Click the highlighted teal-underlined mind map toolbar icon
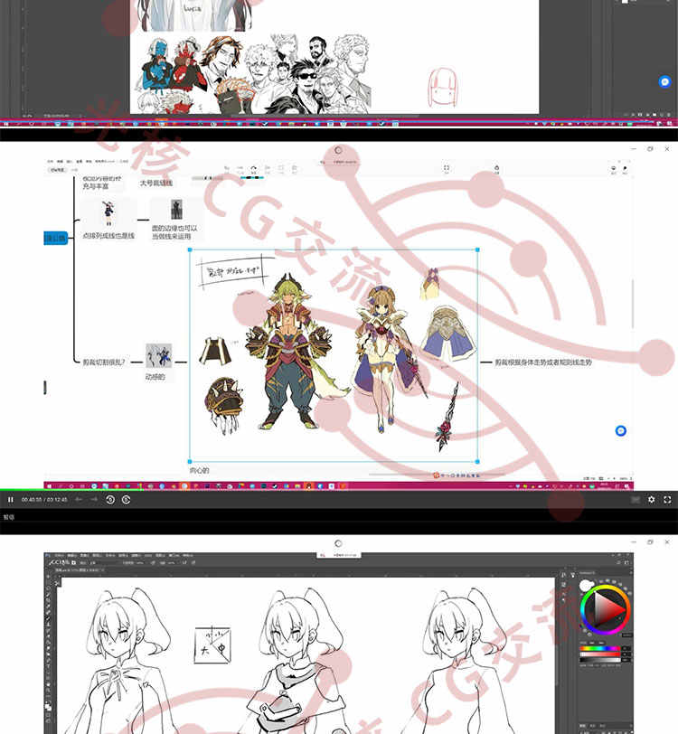 253,169
